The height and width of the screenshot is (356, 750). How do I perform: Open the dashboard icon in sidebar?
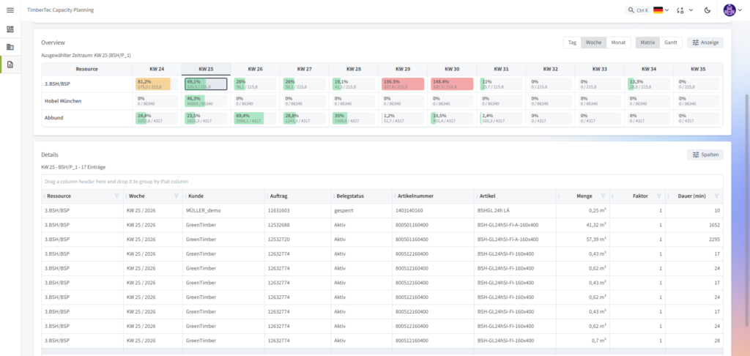coord(10,29)
